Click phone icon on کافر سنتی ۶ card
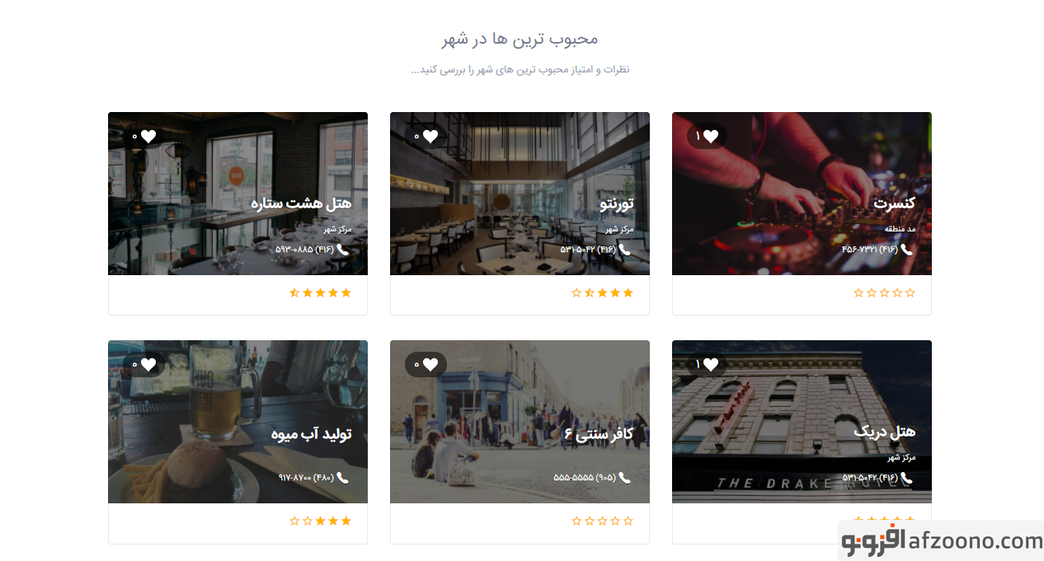This screenshot has height=561, width=1044. [625, 478]
